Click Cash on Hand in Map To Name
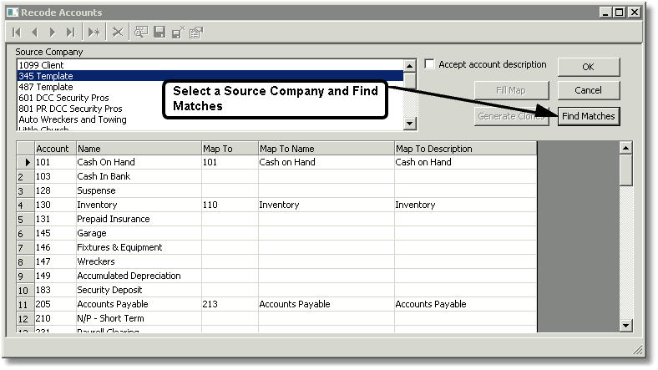This screenshot has height=370, width=658. pos(326,162)
